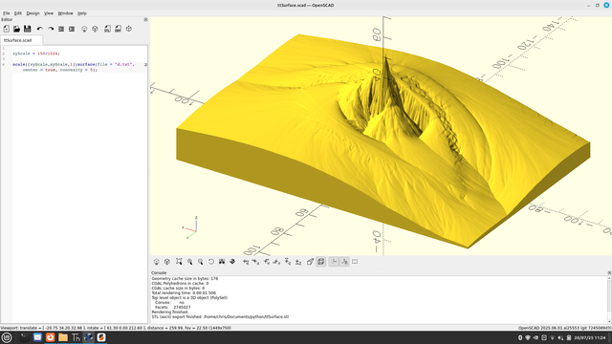The image size is (612, 344).
Task: Open the Files app in the taskbar
Action: (x=63, y=337)
